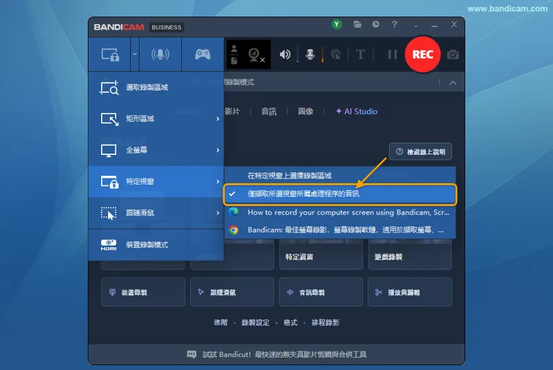
Task: Open the 格式 link
Action: [x=290, y=322]
